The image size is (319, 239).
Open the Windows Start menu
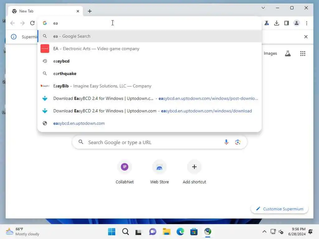point(112,232)
